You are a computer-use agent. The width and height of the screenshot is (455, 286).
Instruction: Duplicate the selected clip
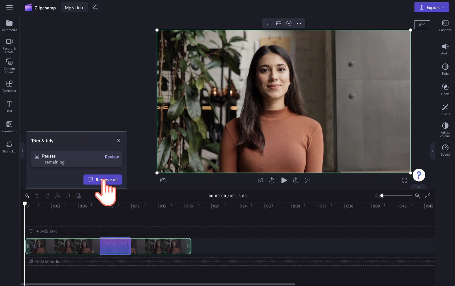point(78,196)
